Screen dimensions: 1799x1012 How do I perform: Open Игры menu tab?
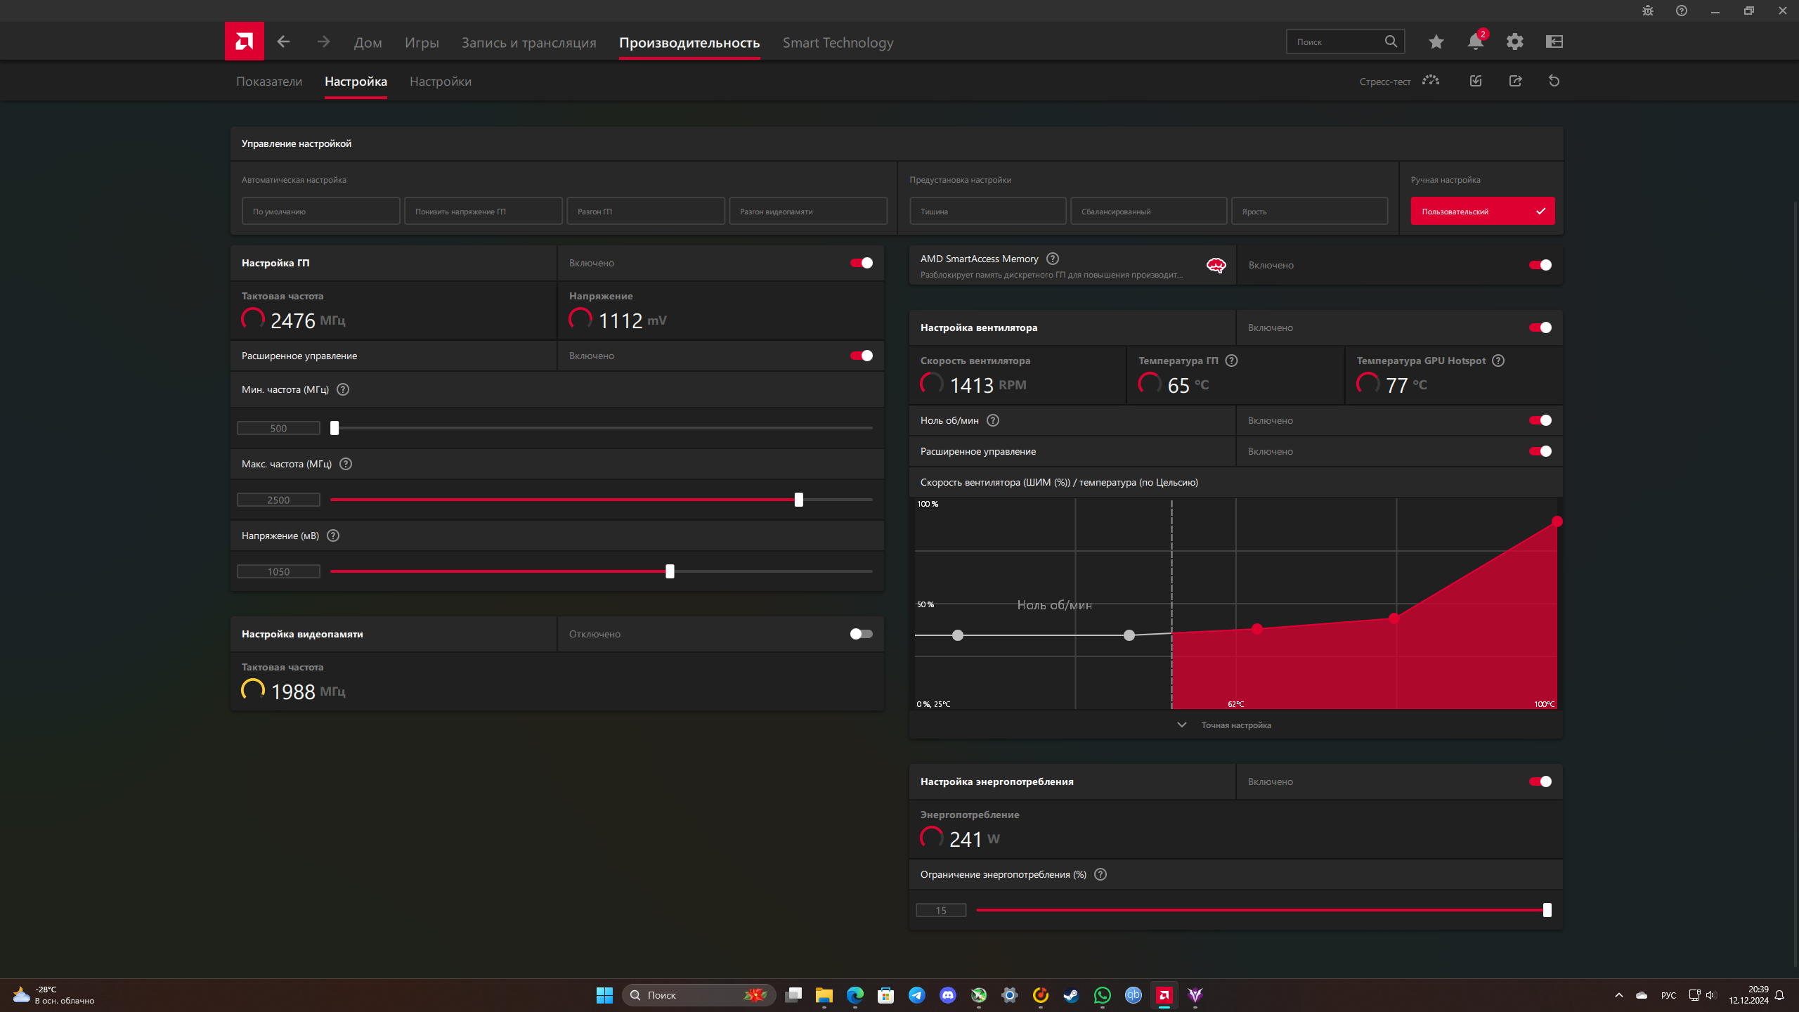pyautogui.click(x=422, y=43)
